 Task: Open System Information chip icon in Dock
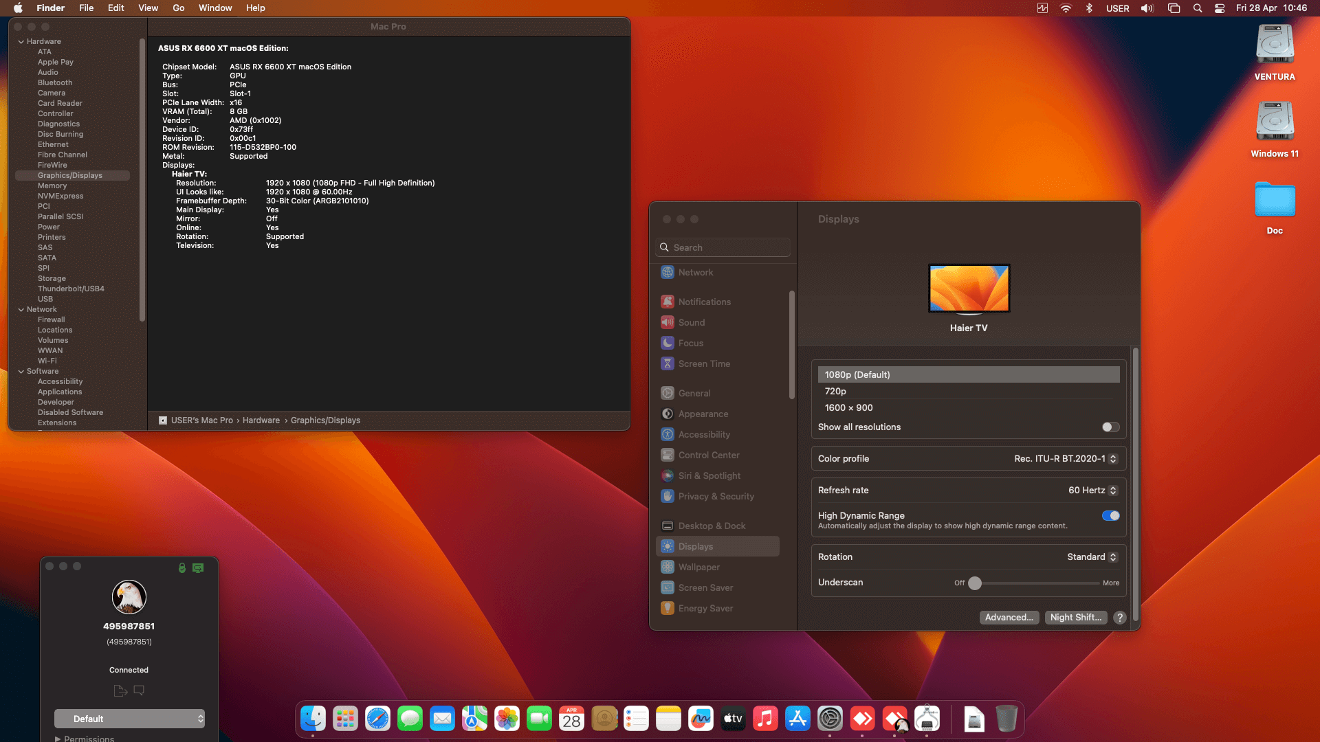pyautogui.click(x=927, y=719)
